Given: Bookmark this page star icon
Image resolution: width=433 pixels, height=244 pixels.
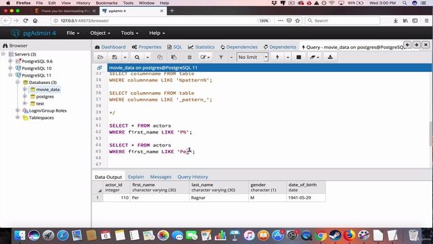Looking at the screenshot, I should pos(298,20).
